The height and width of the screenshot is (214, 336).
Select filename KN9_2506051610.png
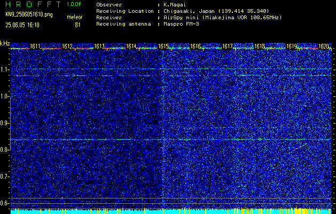tap(29, 14)
